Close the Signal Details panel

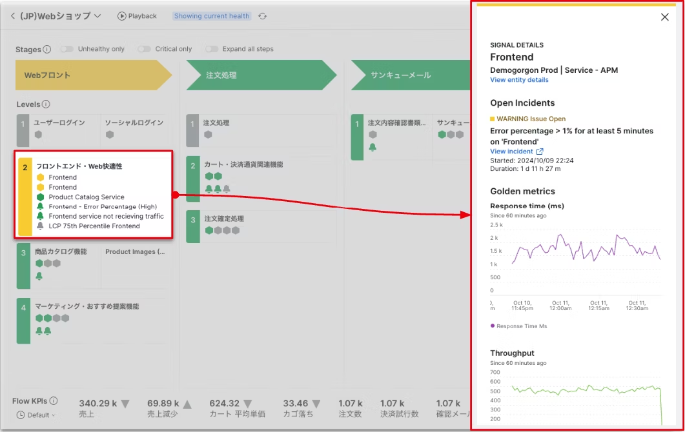click(x=664, y=17)
